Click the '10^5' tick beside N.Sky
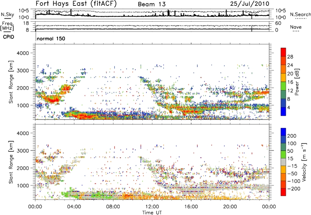Image resolution: width=311 pixels, height=215 pixels. click(x=24, y=10)
